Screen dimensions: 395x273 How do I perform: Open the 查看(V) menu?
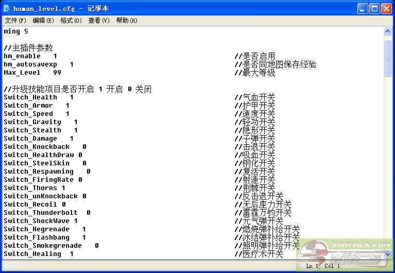tap(99, 21)
